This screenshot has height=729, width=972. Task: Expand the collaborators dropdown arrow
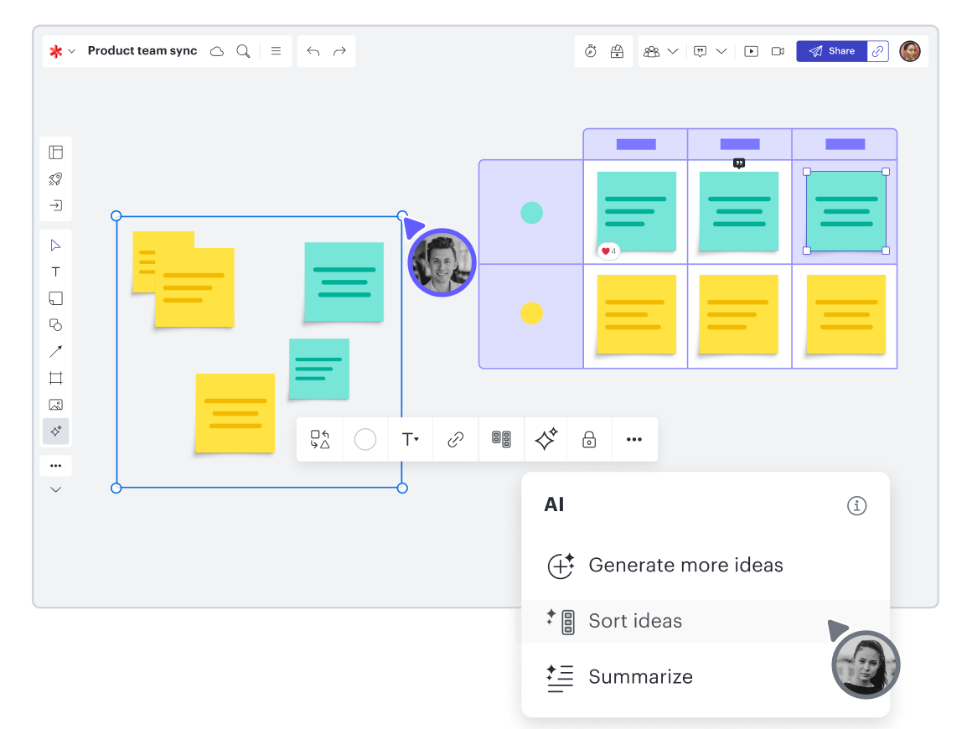pos(672,51)
